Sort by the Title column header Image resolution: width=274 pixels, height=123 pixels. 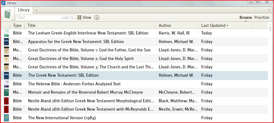[x=31, y=26]
